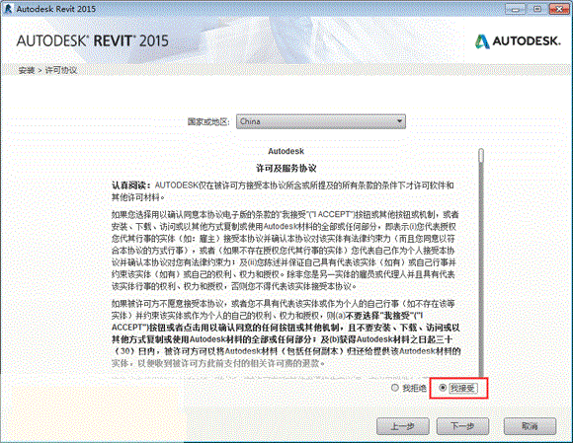This screenshot has width=573, height=443.
Task: Click the 下一步 (Next) button
Action: coord(462,426)
